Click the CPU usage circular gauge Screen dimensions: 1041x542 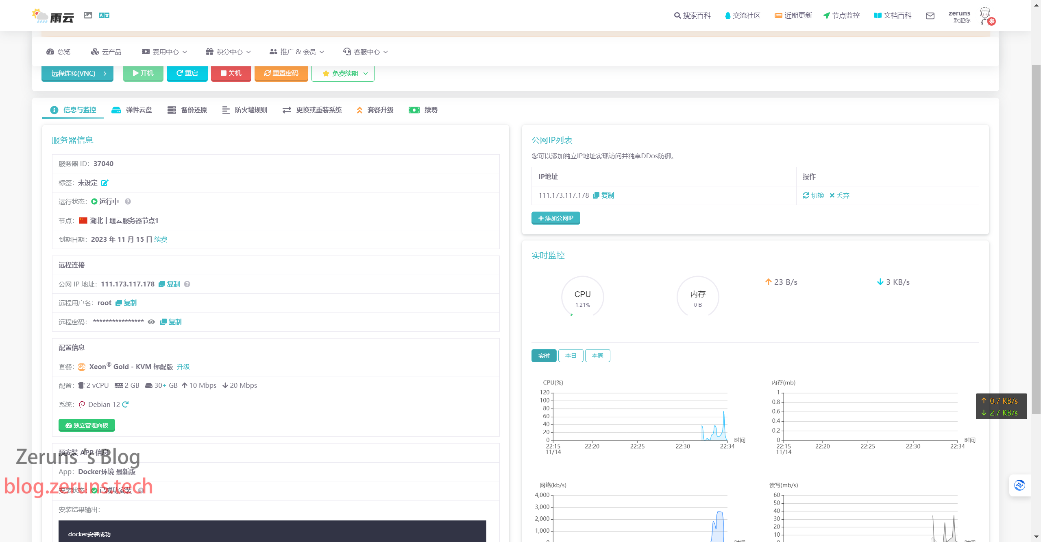(x=582, y=298)
